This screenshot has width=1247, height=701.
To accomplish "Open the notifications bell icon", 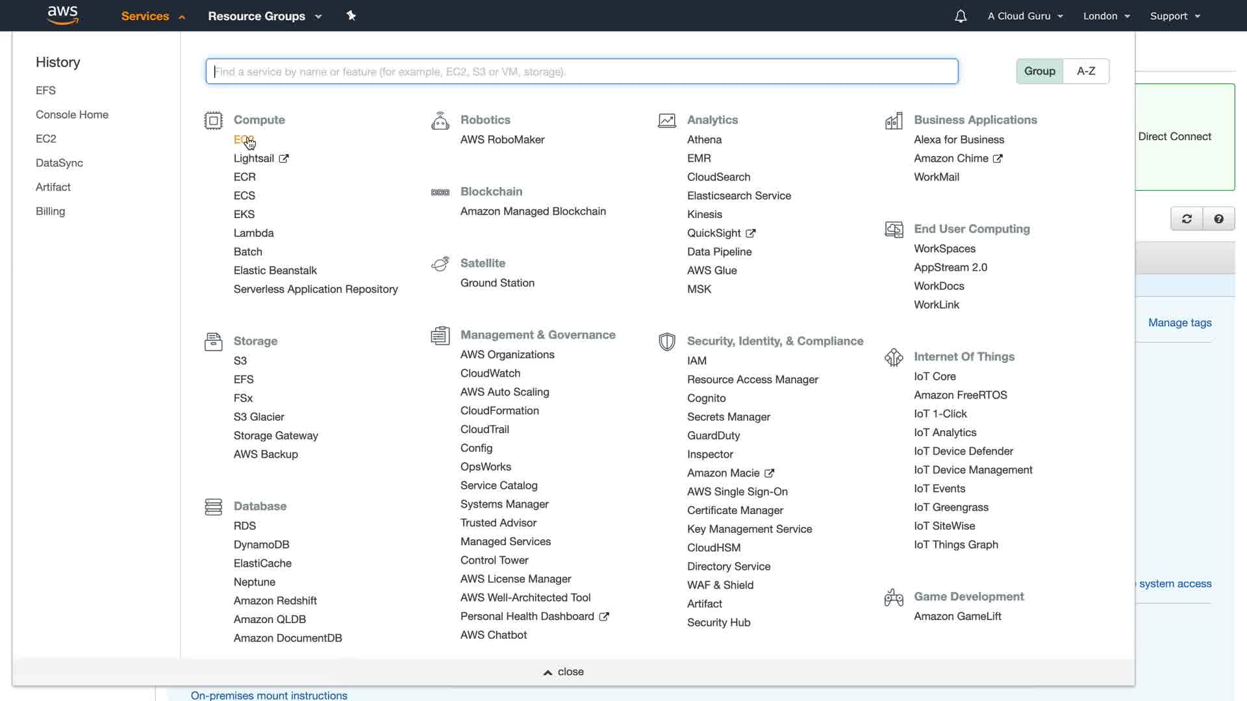I will pos(961,16).
